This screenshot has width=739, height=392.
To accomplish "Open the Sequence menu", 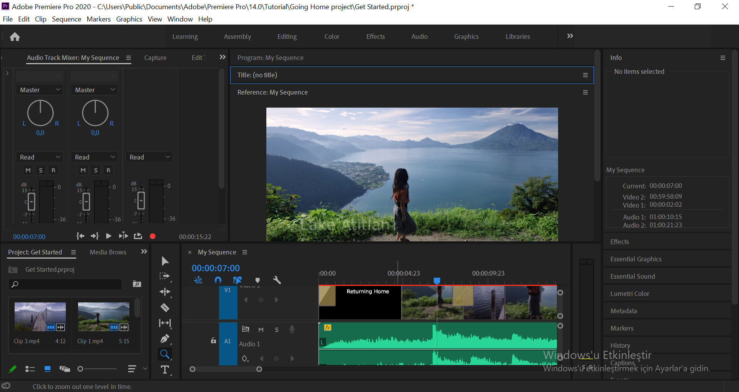I will coord(67,19).
